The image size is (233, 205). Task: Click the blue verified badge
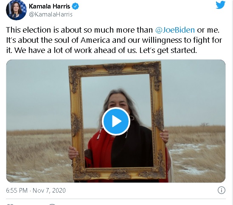(x=76, y=6)
